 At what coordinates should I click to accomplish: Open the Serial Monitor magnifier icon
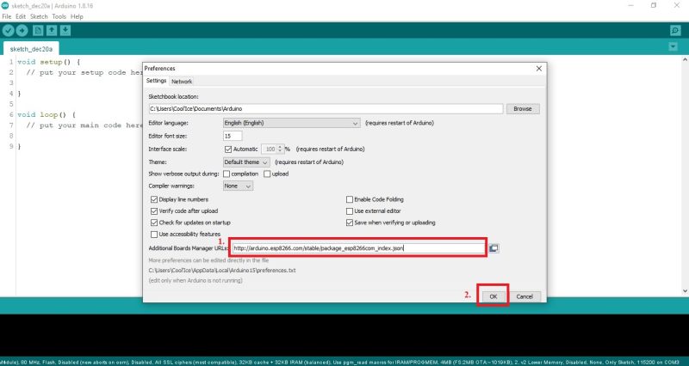675,31
